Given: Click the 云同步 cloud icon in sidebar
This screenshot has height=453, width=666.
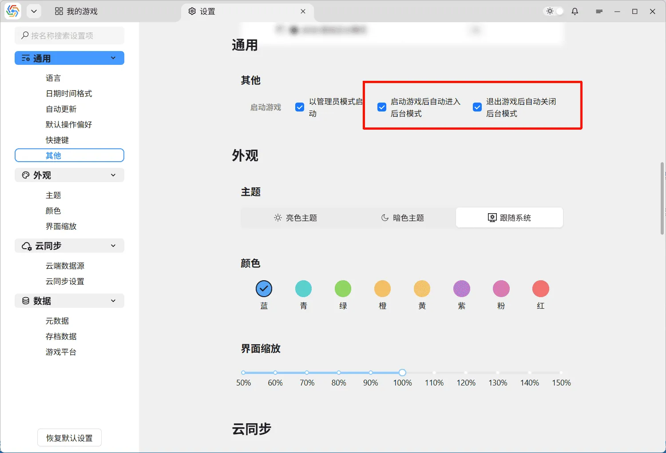Looking at the screenshot, I should tap(25, 246).
